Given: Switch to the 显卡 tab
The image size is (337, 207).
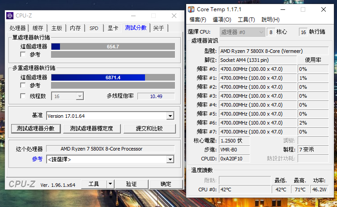Looking at the screenshot, I should (x=113, y=28).
